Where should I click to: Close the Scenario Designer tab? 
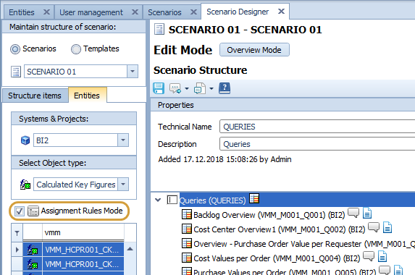coord(281,11)
